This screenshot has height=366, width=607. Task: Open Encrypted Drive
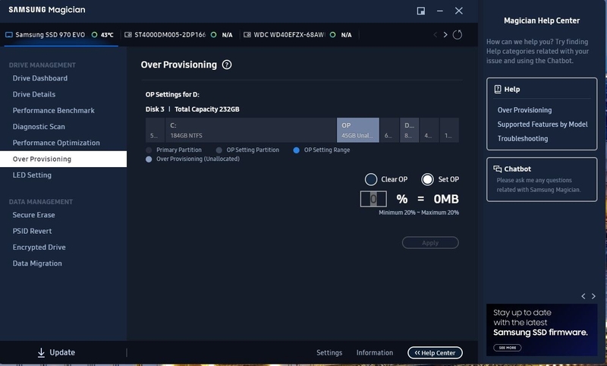[x=39, y=248]
